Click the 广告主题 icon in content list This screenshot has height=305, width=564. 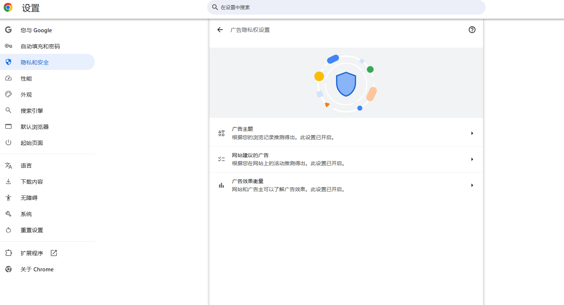click(221, 133)
